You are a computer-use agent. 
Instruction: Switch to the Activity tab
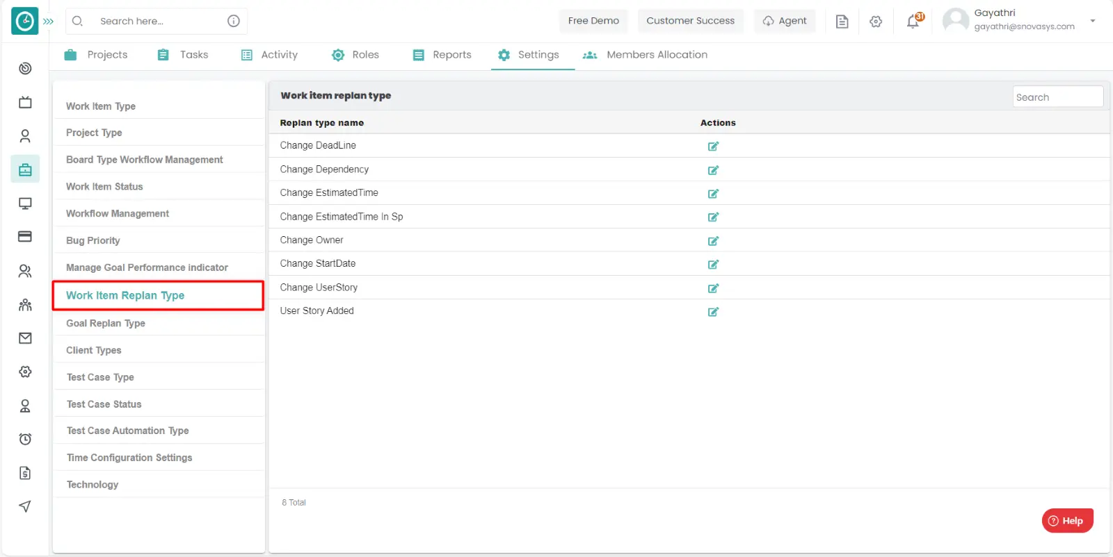[x=269, y=55]
